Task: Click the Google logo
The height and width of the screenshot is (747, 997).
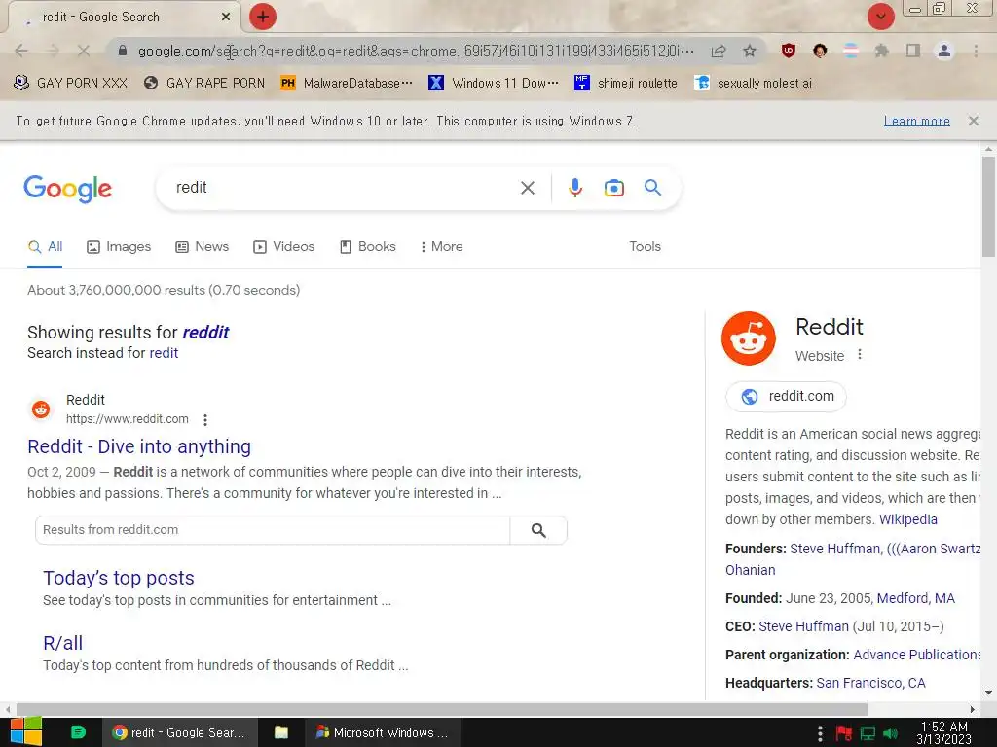Action: pyautogui.click(x=68, y=189)
